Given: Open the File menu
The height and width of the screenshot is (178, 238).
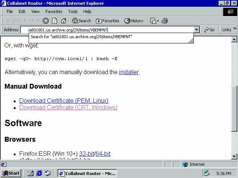Looking at the screenshot, I should pyautogui.click(x=10, y=11).
